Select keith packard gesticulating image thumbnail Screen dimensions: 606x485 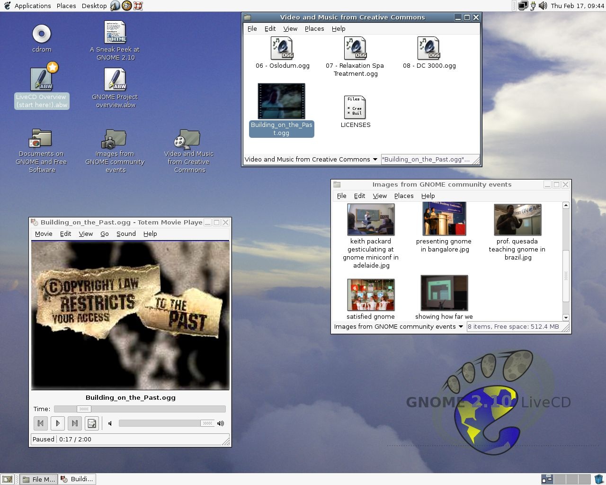[x=371, y=219]
